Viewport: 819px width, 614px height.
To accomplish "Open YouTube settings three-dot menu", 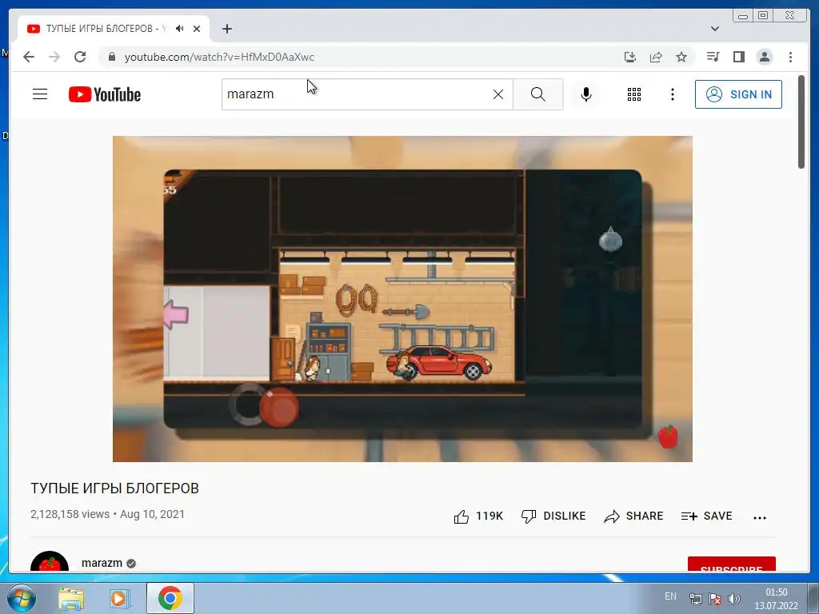I will click(x=673, y=94).
